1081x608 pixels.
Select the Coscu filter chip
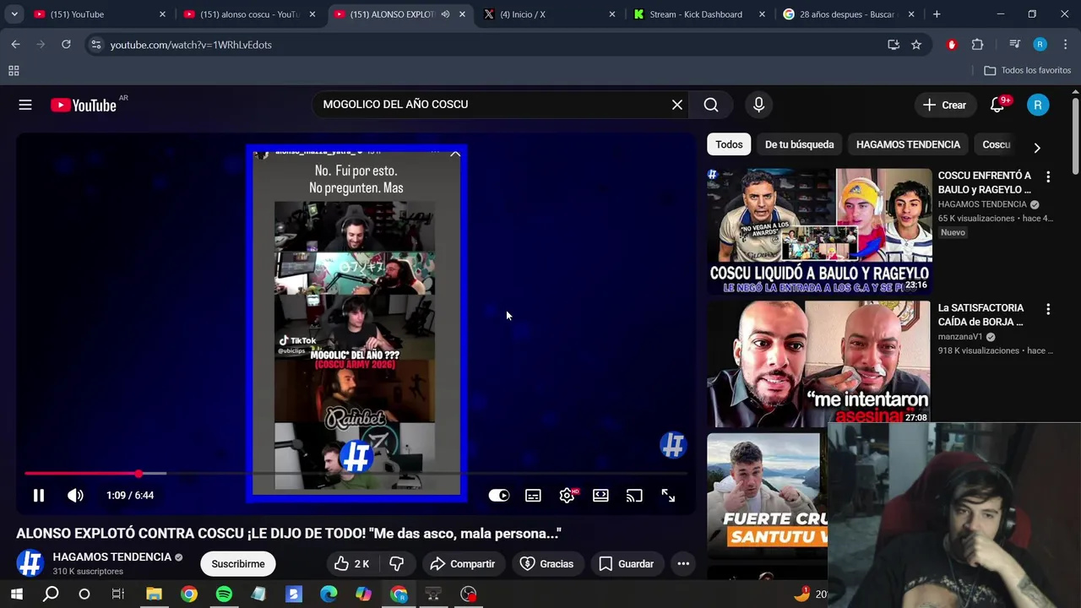pos(997,144)
